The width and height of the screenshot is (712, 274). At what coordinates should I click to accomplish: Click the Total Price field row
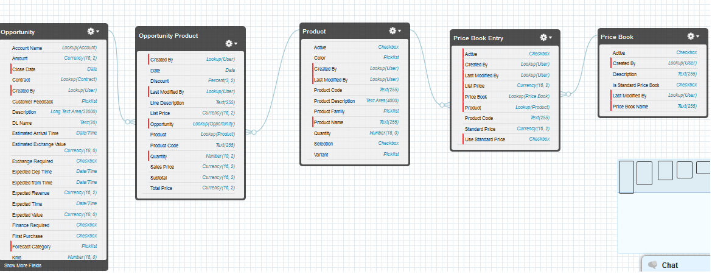(192, 188)
